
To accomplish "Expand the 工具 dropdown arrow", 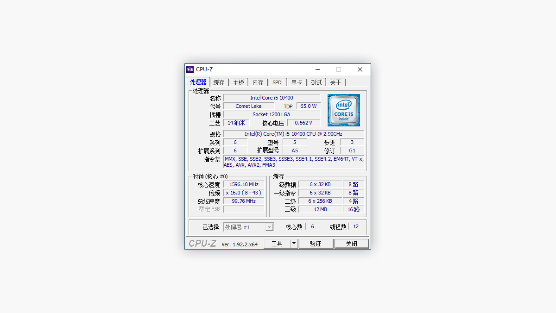I will 294,244.
